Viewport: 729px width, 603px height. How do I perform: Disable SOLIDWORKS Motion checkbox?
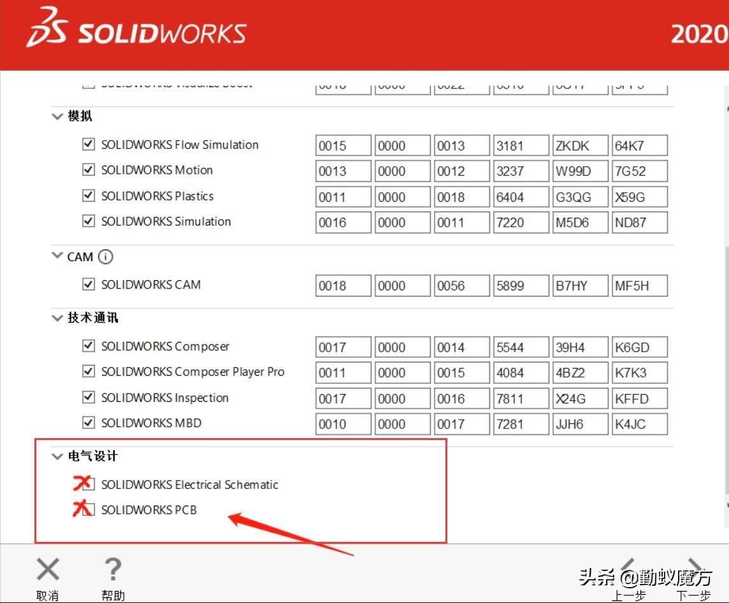(89, 170)
